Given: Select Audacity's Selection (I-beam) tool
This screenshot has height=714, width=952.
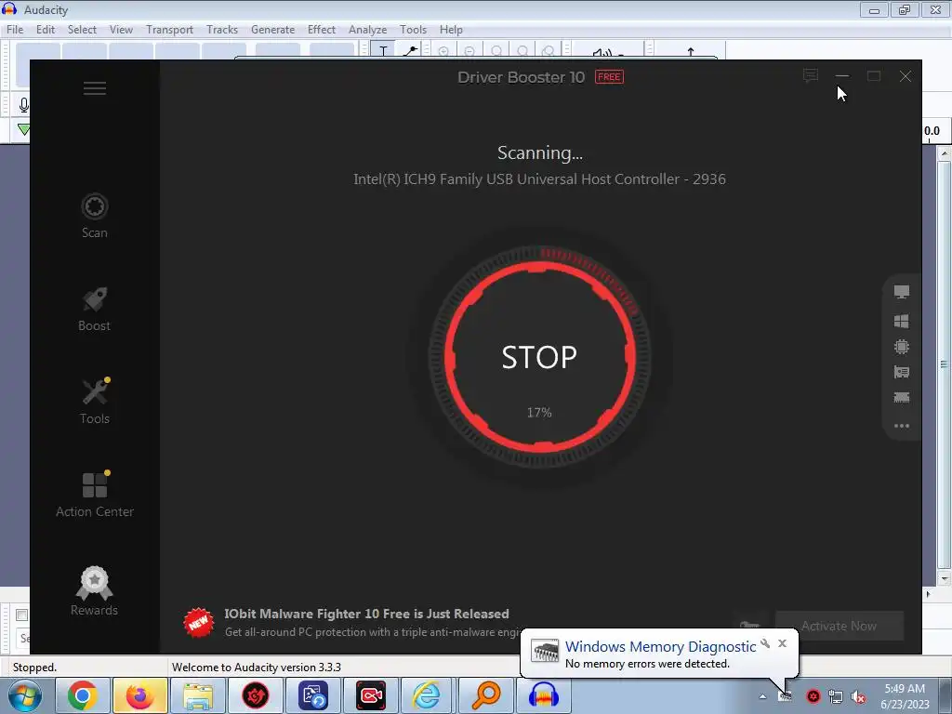Looking at the screenshot, I should point(383,51).
